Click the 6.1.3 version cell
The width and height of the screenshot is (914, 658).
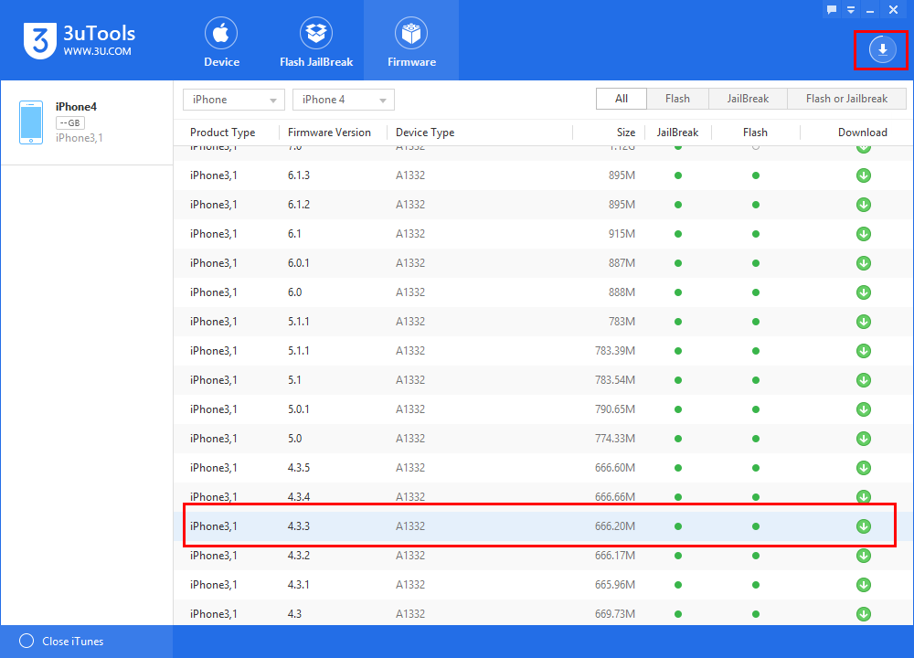click(299, 175)
